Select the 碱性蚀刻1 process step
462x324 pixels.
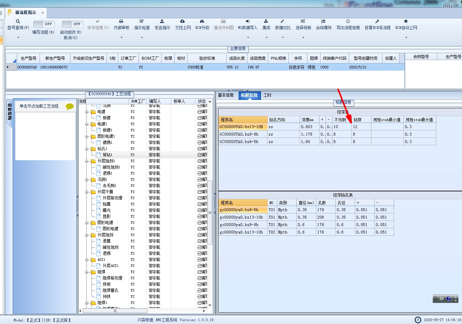tap(111, 167)
